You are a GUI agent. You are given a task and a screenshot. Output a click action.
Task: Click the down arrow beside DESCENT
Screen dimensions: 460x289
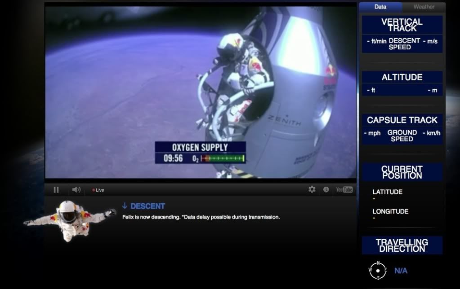click(x=125, y=206)
